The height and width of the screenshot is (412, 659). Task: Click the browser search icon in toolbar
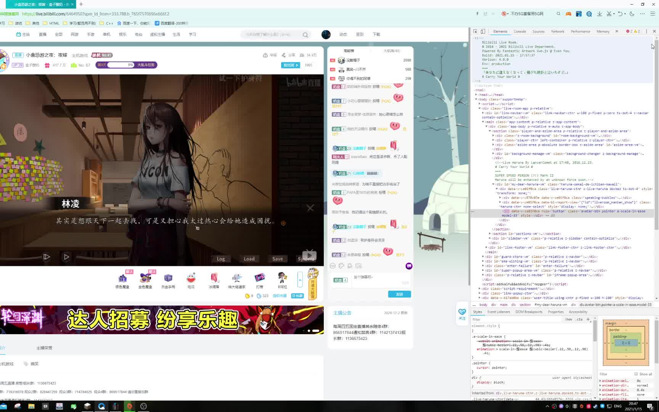pos(558,14)
